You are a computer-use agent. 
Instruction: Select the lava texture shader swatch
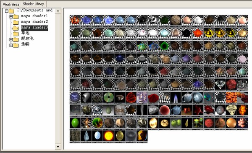(x=231, y=97)
